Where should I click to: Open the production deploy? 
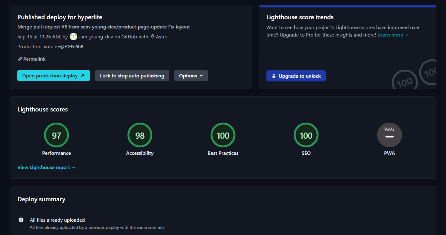(54, 76)
